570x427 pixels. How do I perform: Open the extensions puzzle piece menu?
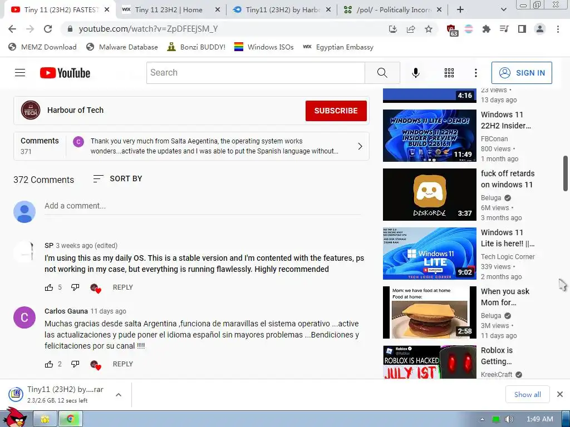487,29
